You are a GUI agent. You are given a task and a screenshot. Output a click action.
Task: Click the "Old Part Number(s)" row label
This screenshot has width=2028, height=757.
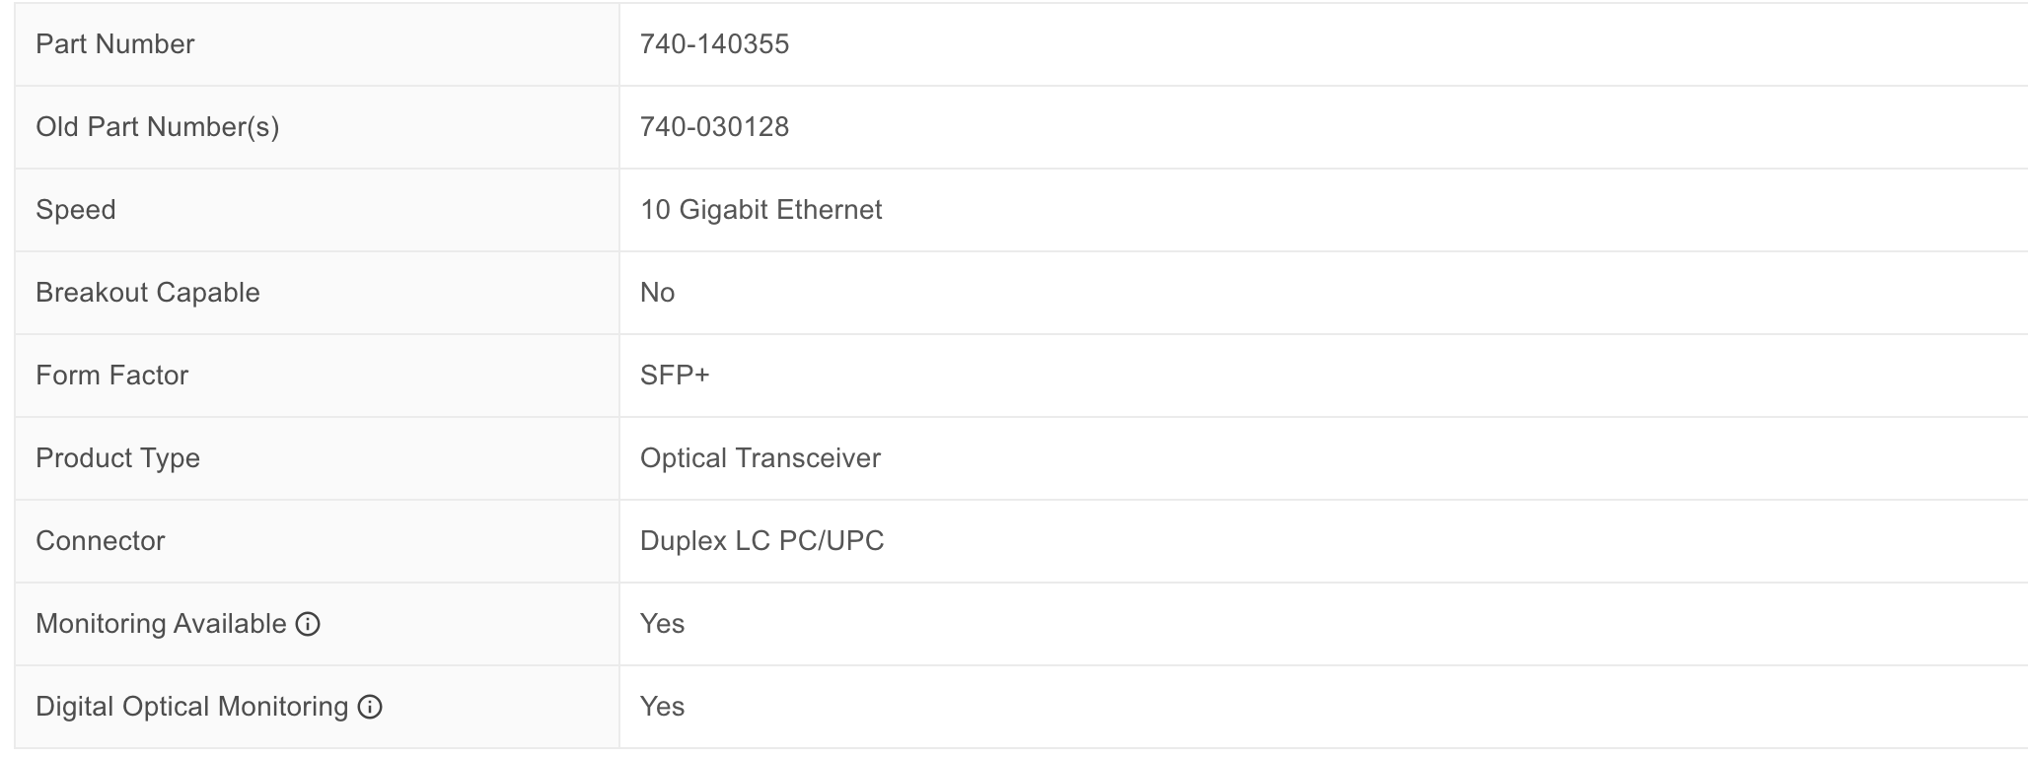(x=157, y=127)
